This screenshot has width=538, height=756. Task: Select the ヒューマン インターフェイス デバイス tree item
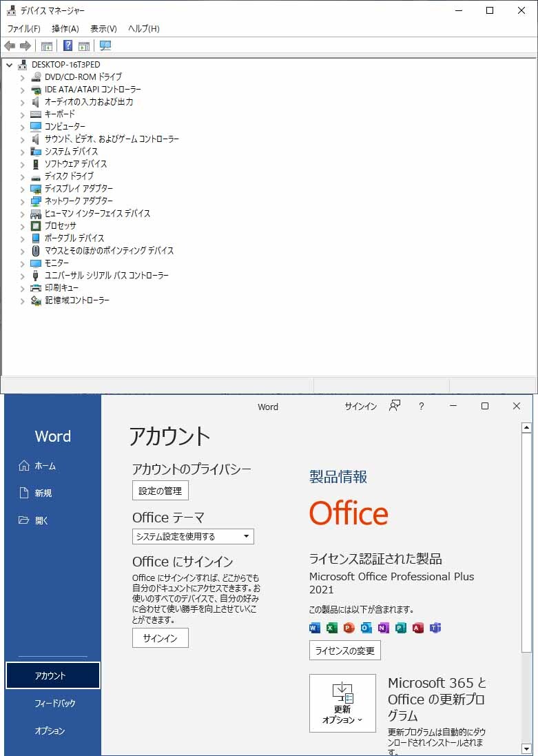tap(97, 214)
